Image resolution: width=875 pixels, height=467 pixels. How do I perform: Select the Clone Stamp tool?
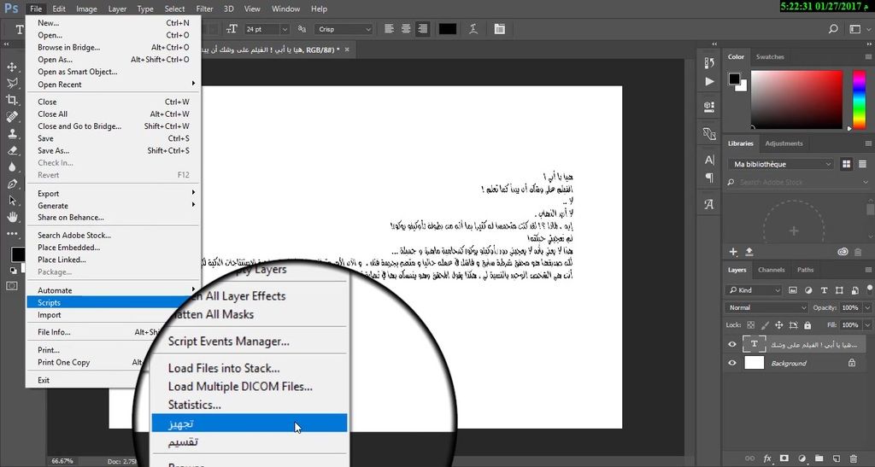tap(12, 134)
